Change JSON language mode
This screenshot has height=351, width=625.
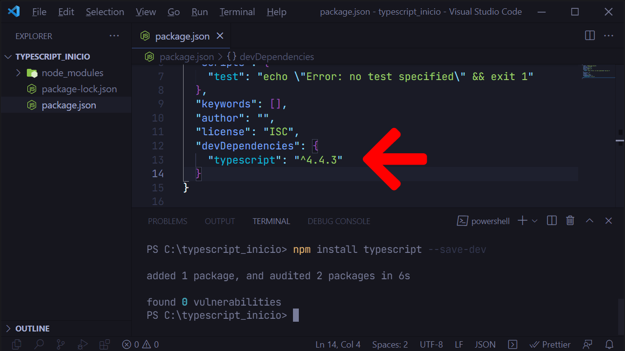[x=485, y=345]
